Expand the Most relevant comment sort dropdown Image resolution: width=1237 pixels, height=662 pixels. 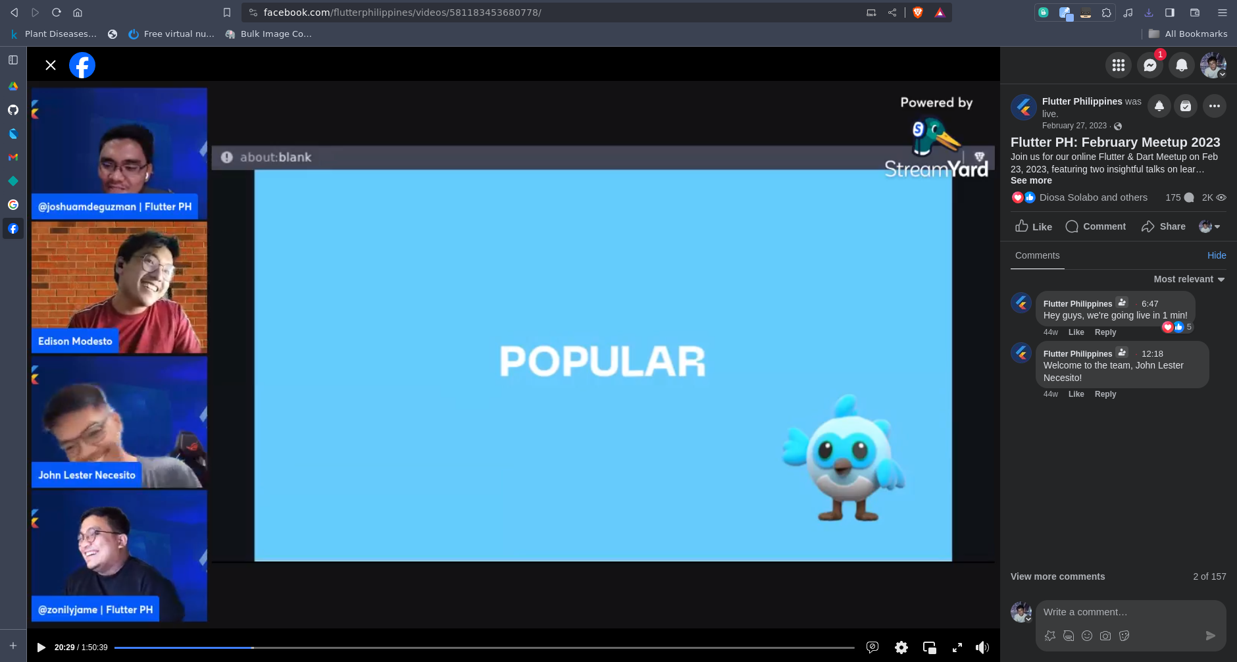(1188, 279)
